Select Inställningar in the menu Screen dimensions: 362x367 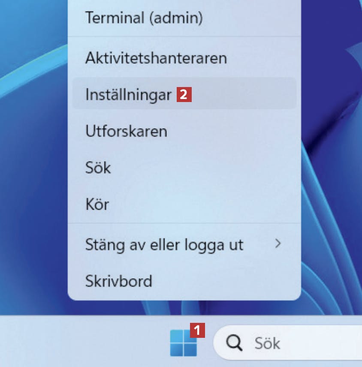[184, 93]
